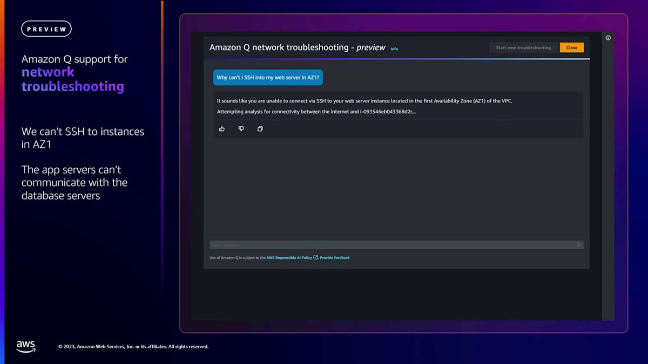This screenshot has height=364, width=648.
Task: Copy the Amazon Q response text
Action: pyautogui.click(x=260, y=129)
